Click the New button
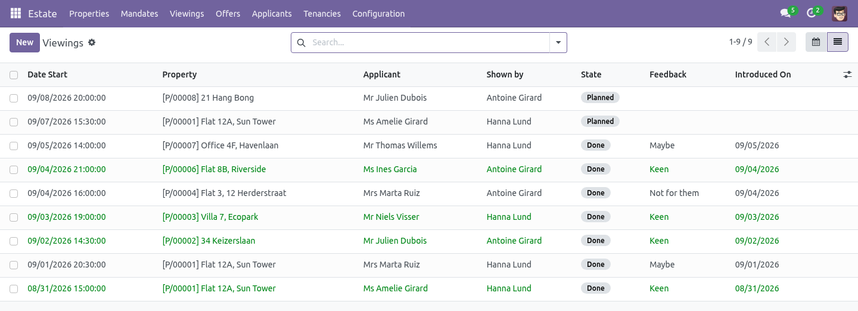858x311 pixels. pos(24,42)
